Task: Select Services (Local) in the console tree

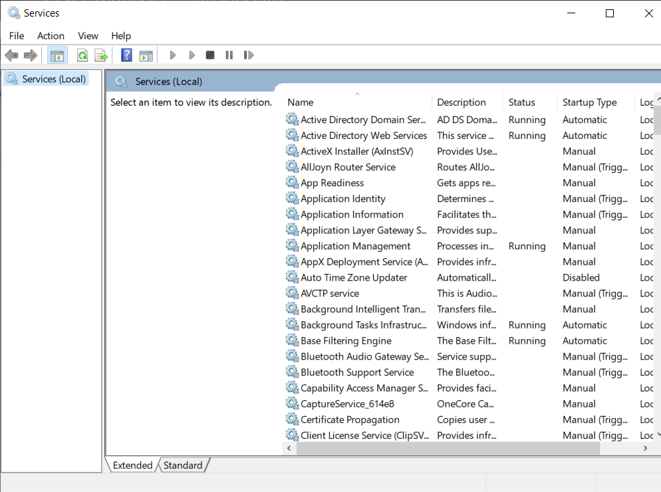Action: tap(54, 79)
